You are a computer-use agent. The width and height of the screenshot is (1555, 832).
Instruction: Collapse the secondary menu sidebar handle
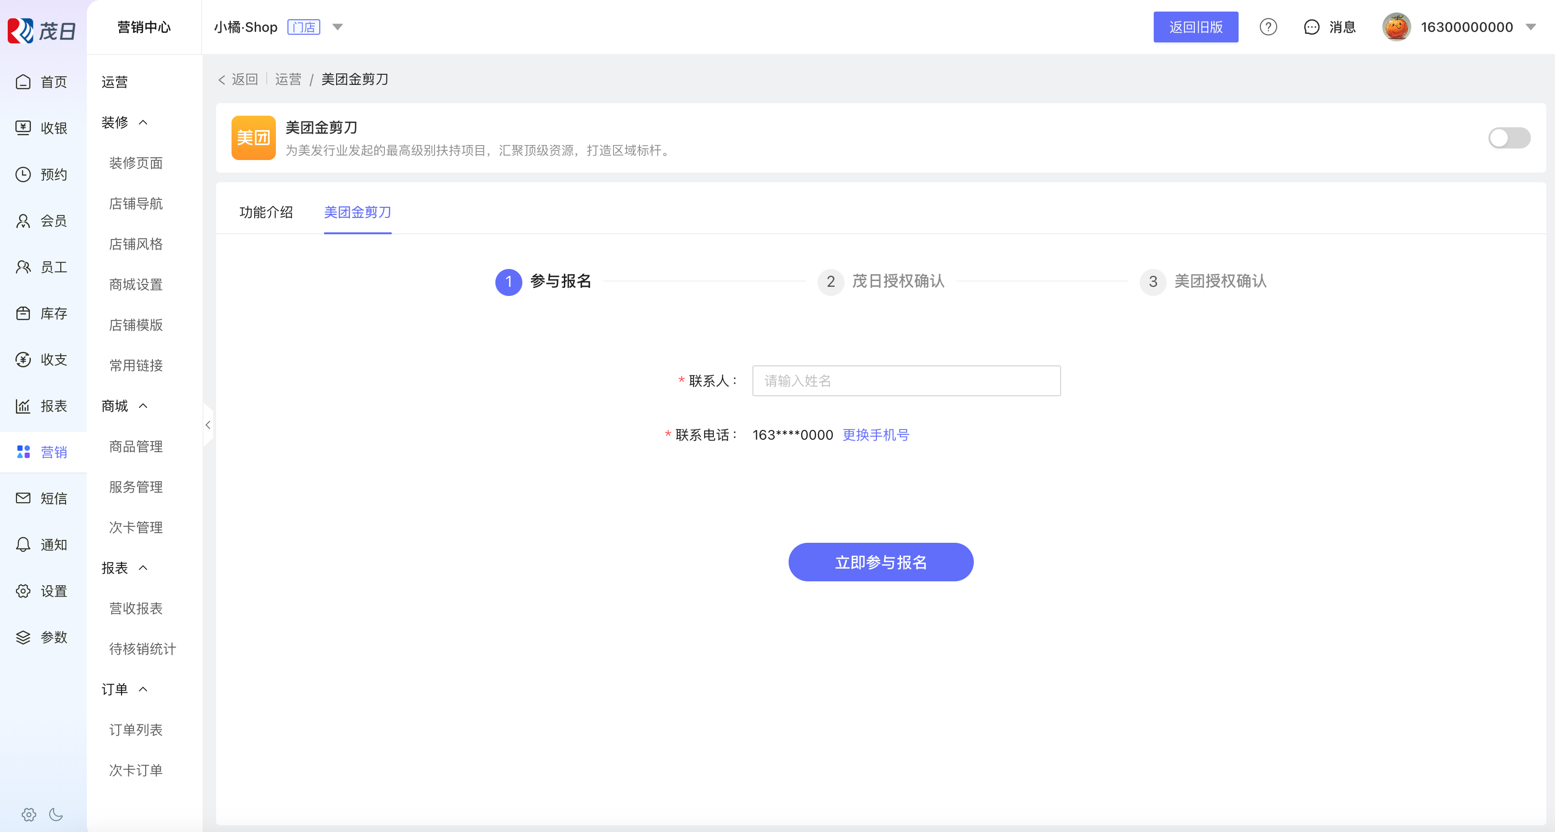[x=208, y=425]
